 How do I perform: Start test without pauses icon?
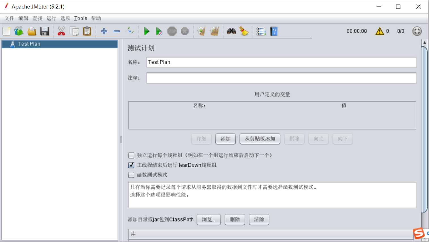[x=159, y=31]
